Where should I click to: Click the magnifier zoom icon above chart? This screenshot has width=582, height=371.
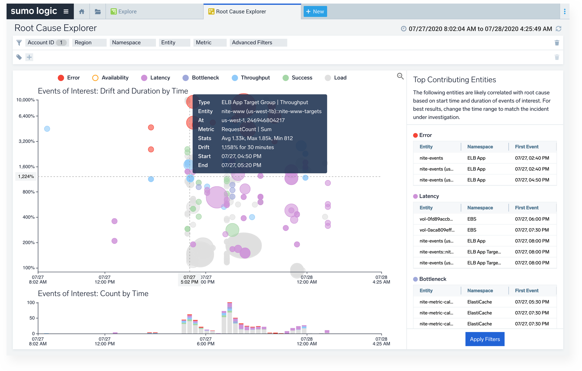tap(400, 76)
